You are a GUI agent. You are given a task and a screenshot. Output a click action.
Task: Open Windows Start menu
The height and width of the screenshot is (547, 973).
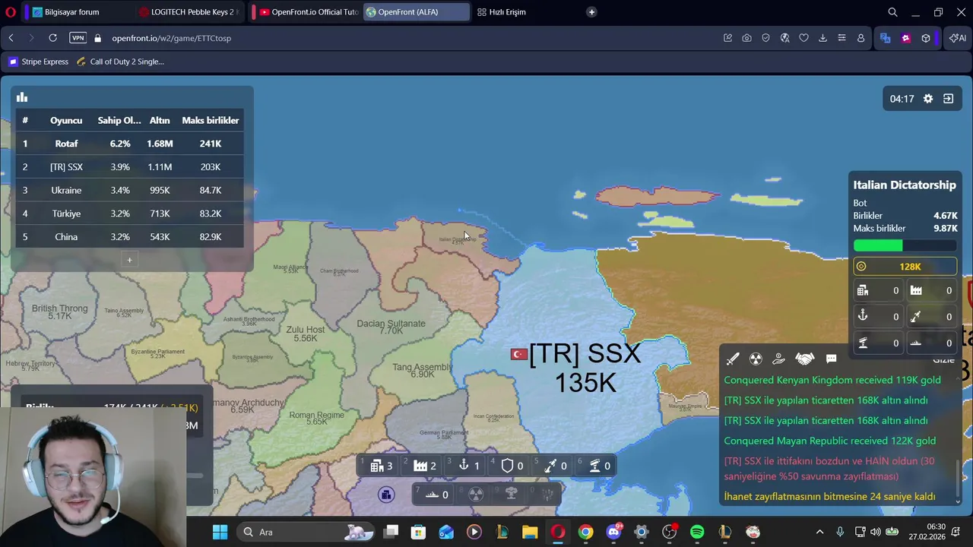pyautogui.click(x=220, y=532)
